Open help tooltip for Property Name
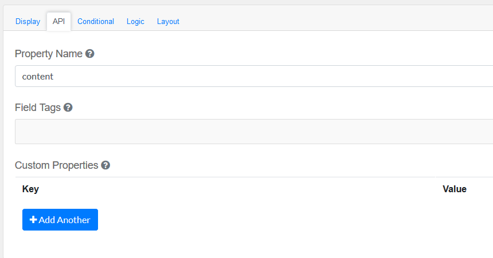 pyautogui.click(x=89, y=54)
